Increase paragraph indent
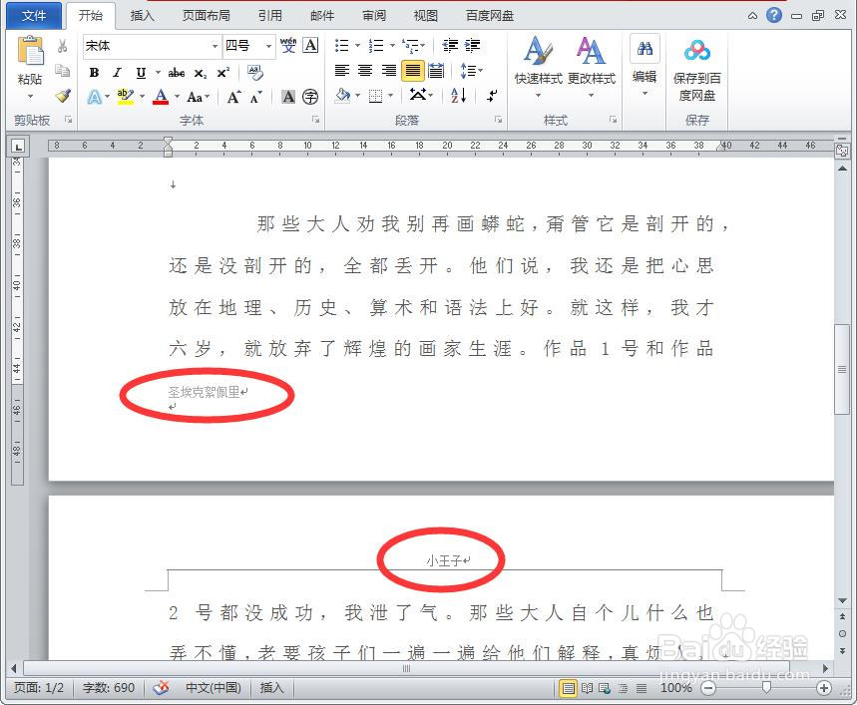 (x=472, y=45)
